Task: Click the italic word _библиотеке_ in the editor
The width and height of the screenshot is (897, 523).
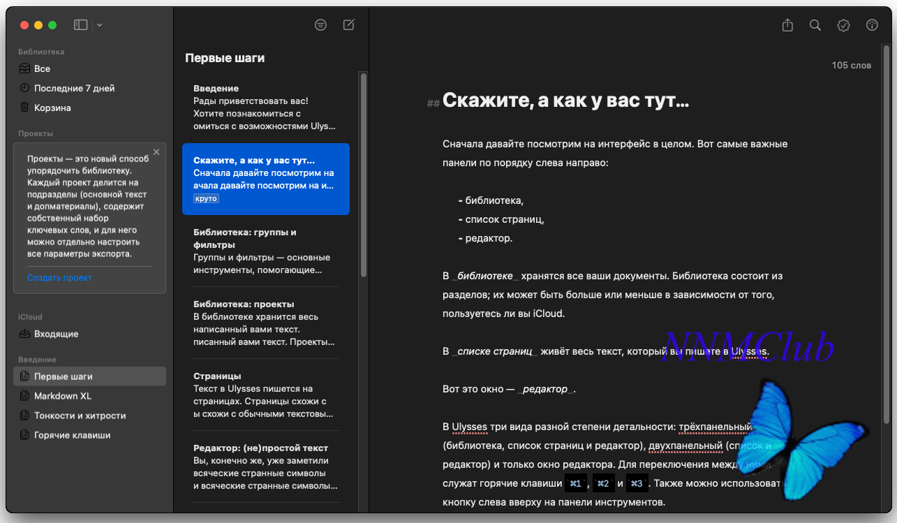Action: (x=484, y=276)
